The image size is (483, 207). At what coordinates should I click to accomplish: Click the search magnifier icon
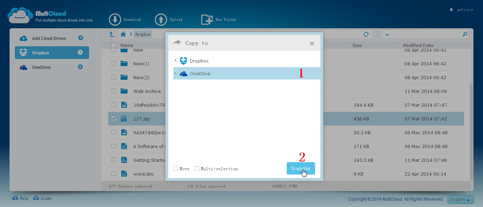[465, 34]
